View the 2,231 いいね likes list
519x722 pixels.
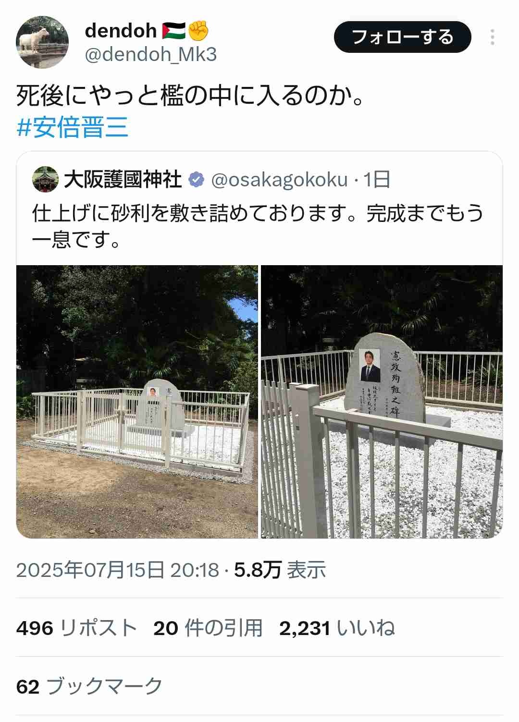pyautogui.click(x=337, y=628)
